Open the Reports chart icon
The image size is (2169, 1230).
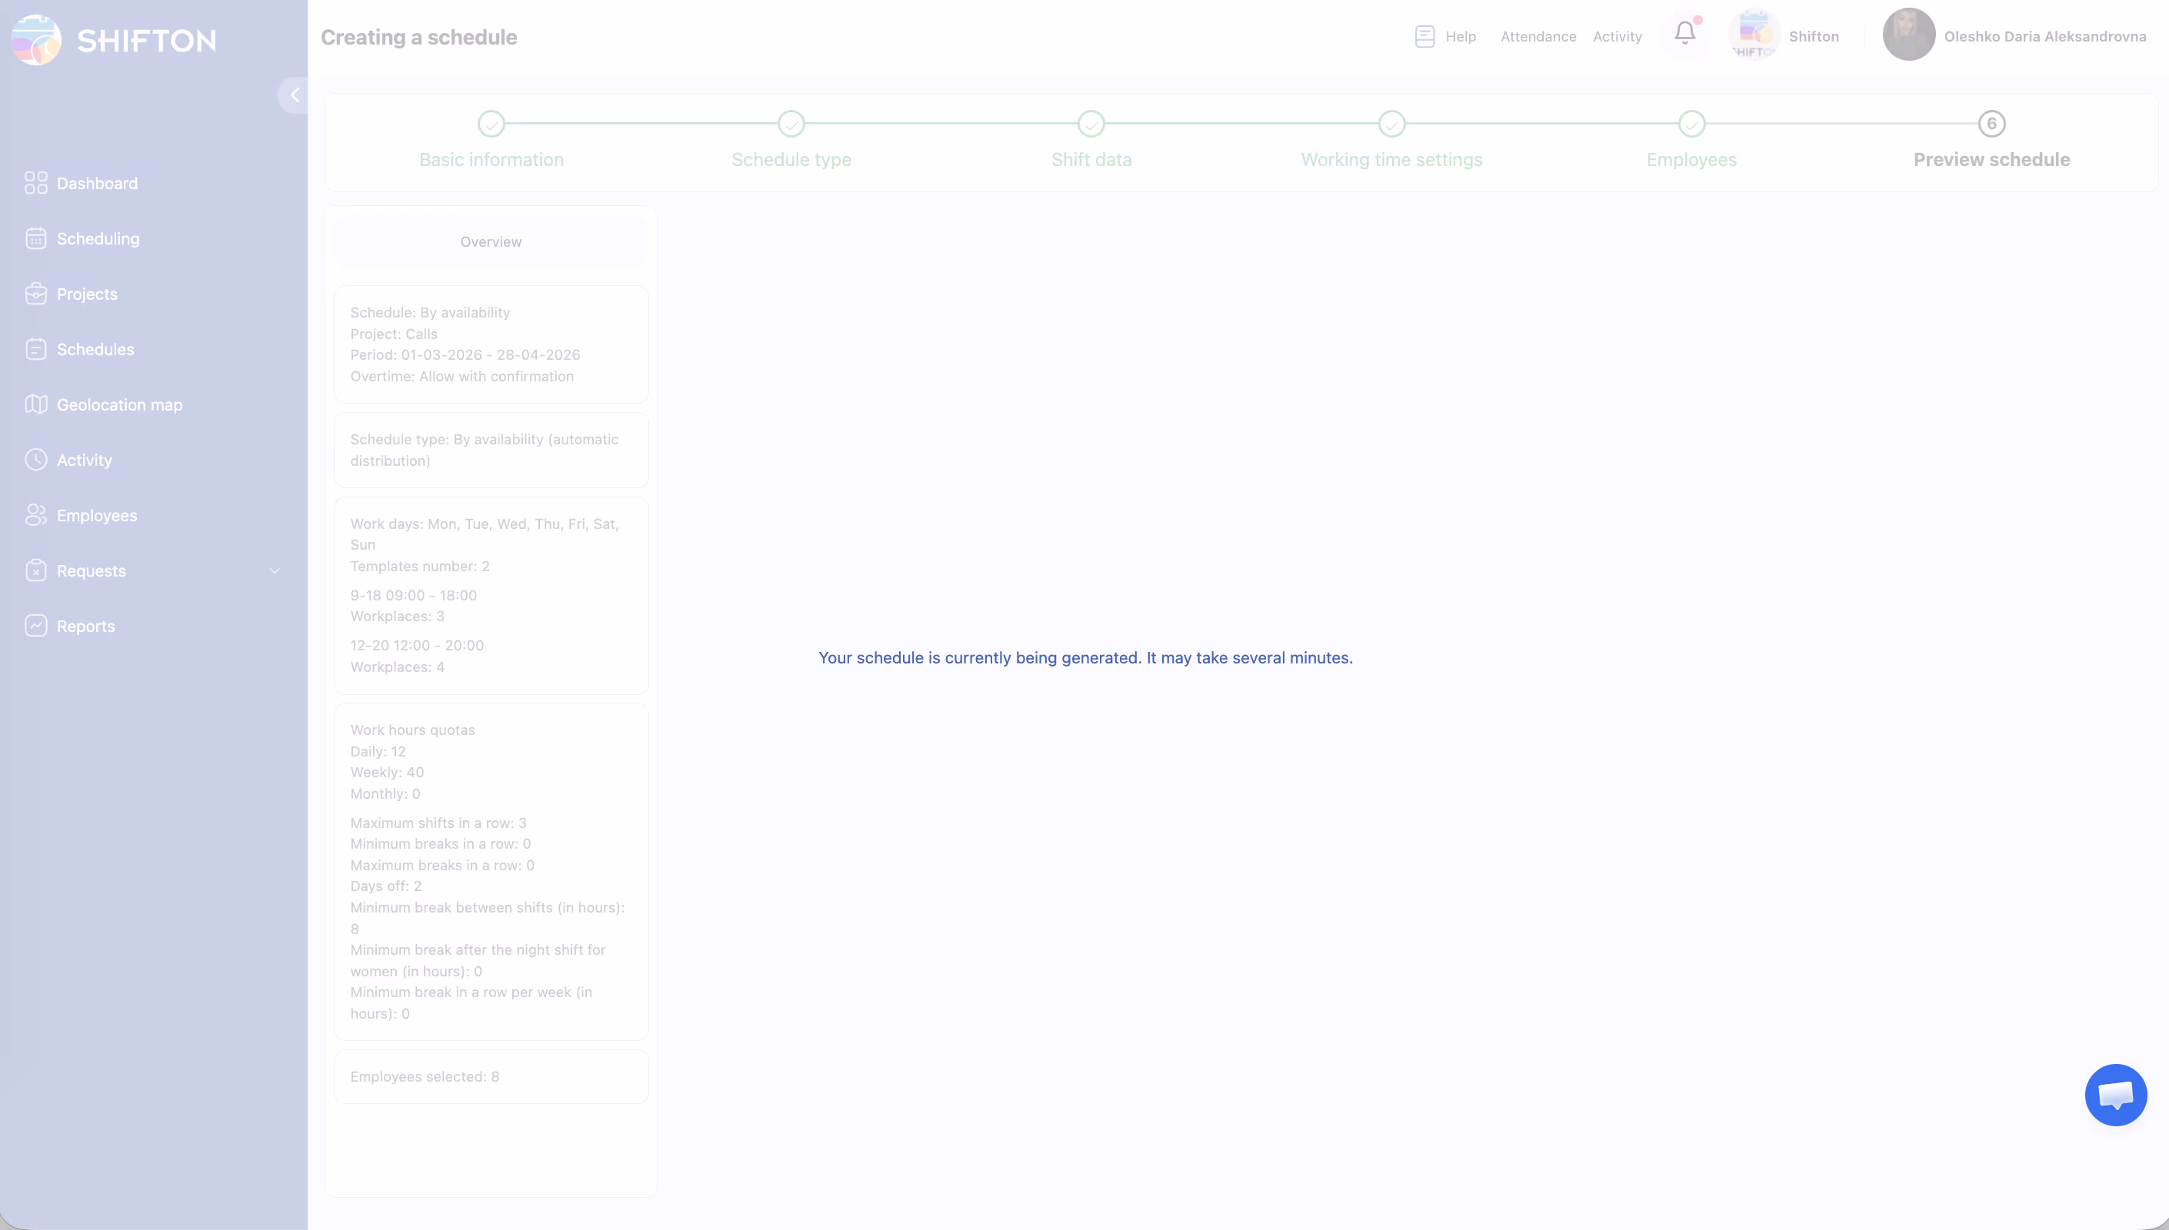tap(35, 626)
